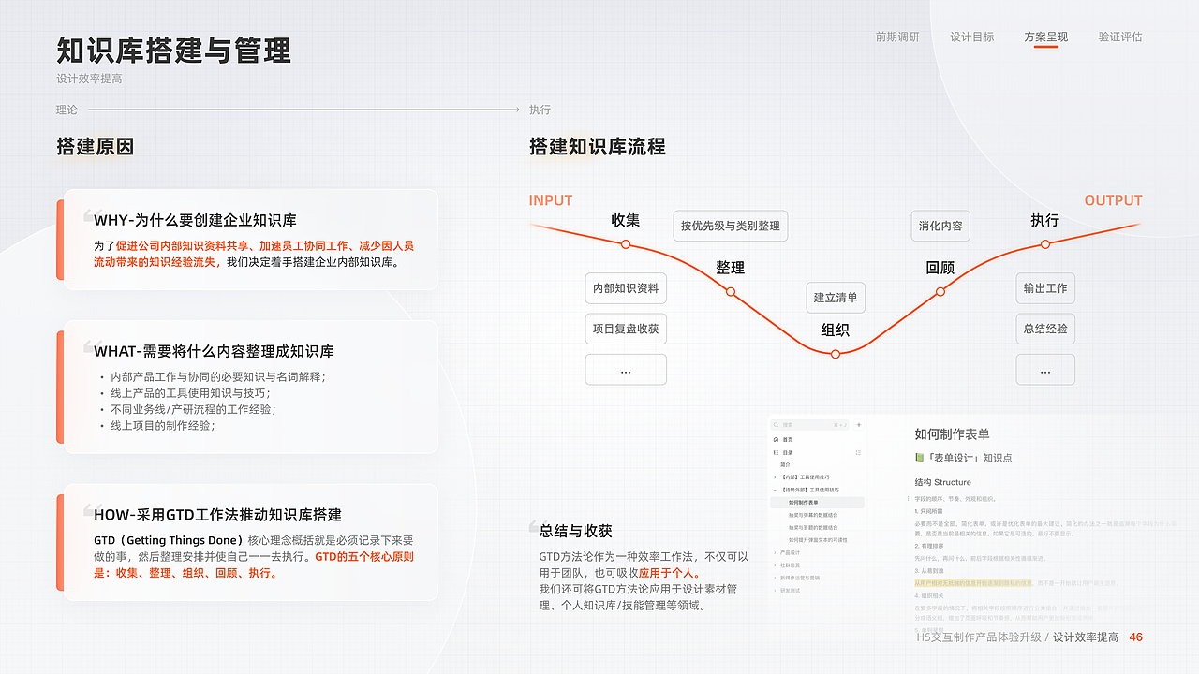Click the 项目复盘收获 box
This screenshot has height=674, width=1199.
pyautogui.click(x=626, y=329)
